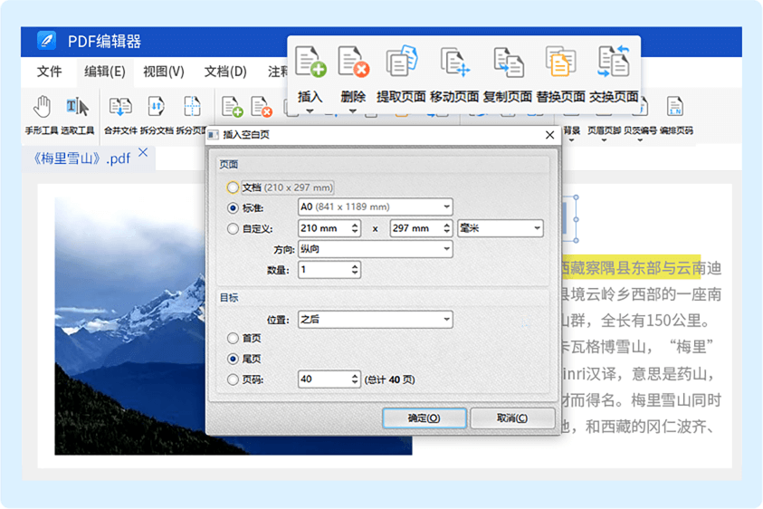Click the quantity (数量) input field

coord(324,270)
